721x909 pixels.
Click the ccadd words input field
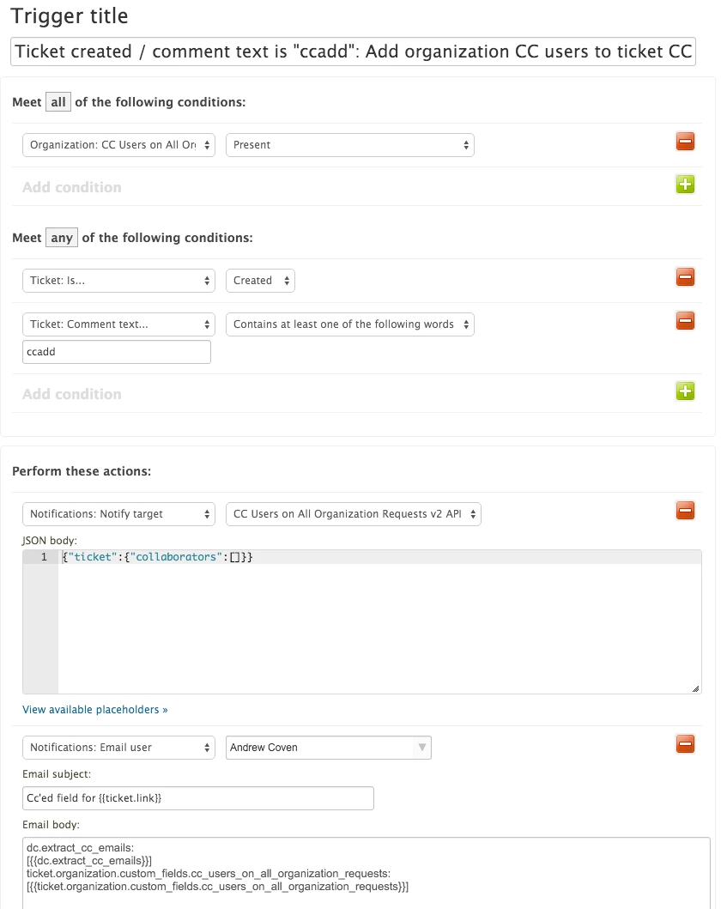click(x=117, y=352)
